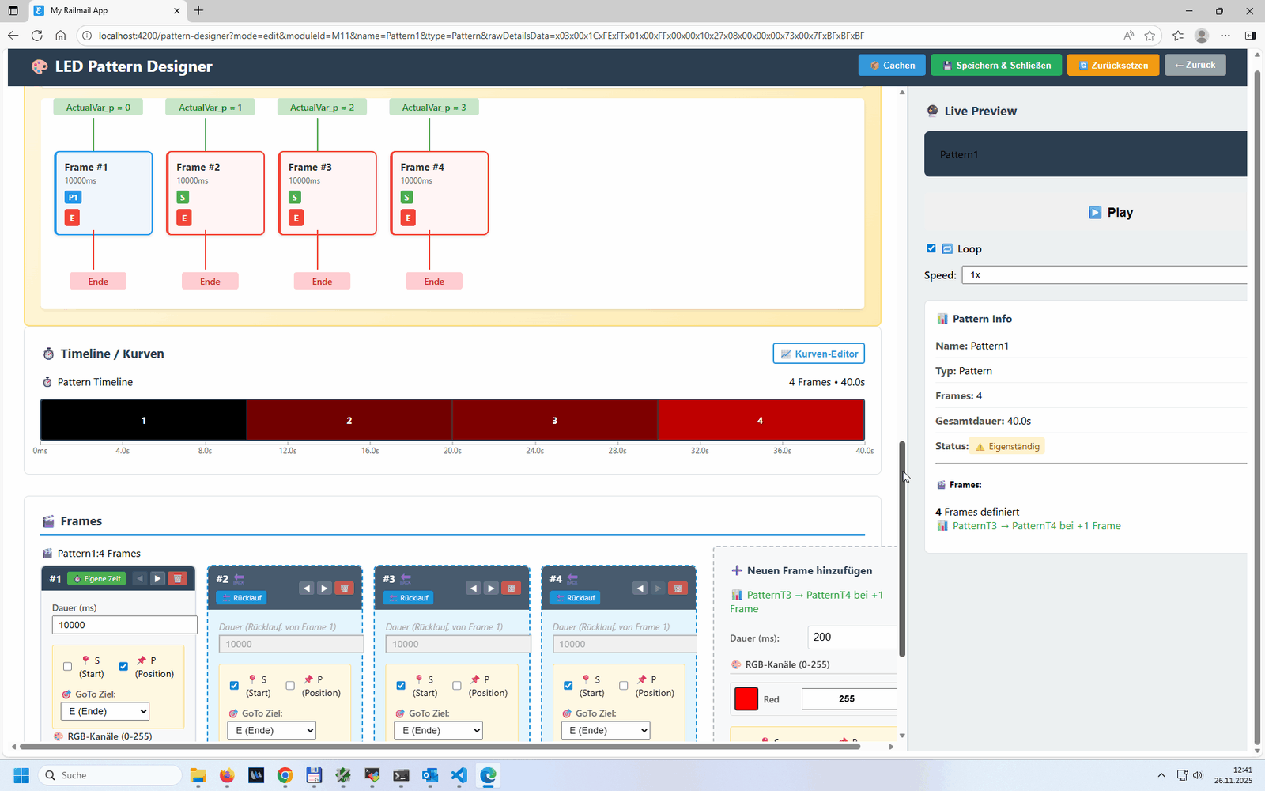The image size is (1265, 791).
Task: Click the green S badge in Frame #3
Action: pyautogui.click(x=295, y=198)
